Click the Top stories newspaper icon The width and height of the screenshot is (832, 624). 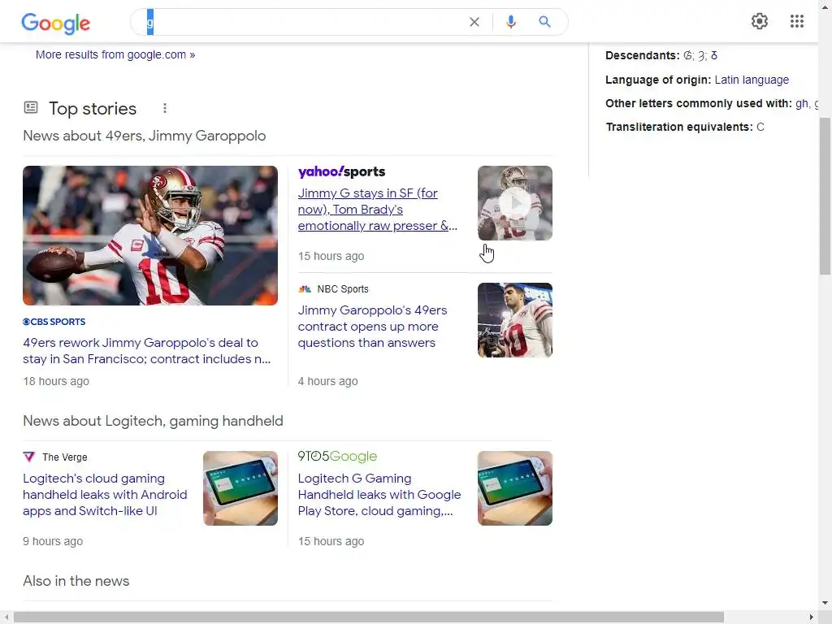point(31,108)
